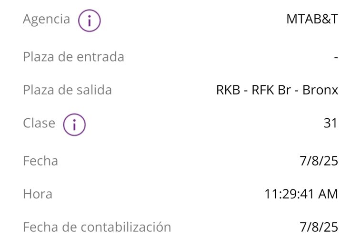
Task: Select the MTAB&T agency value
Action: tap(312, 20)
